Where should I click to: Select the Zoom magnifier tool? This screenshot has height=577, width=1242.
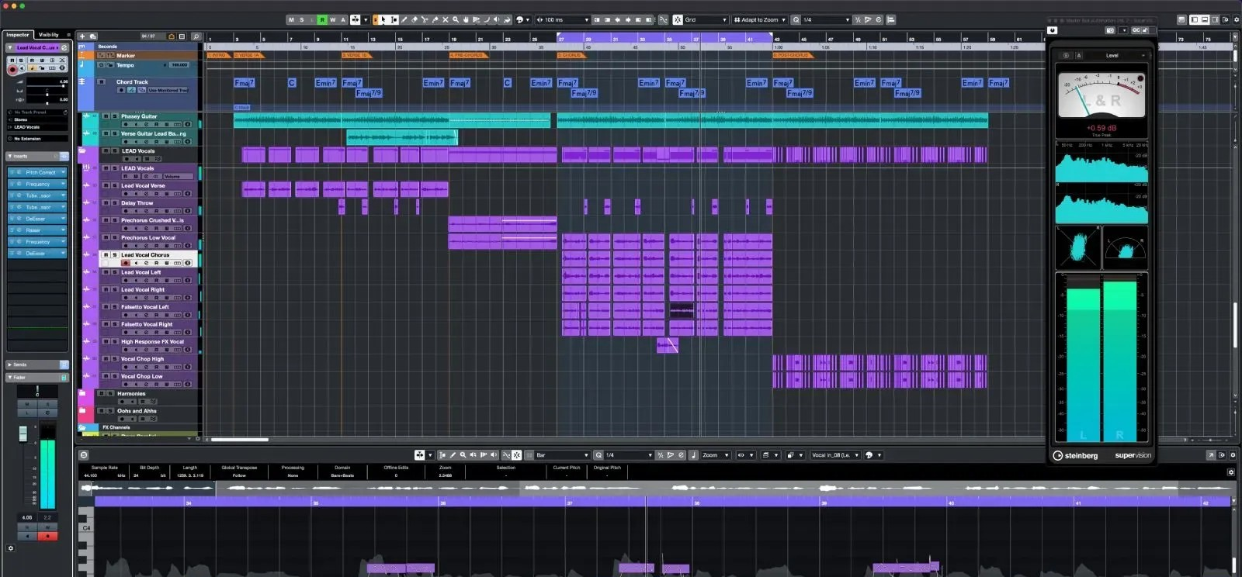tap(456, 19)
